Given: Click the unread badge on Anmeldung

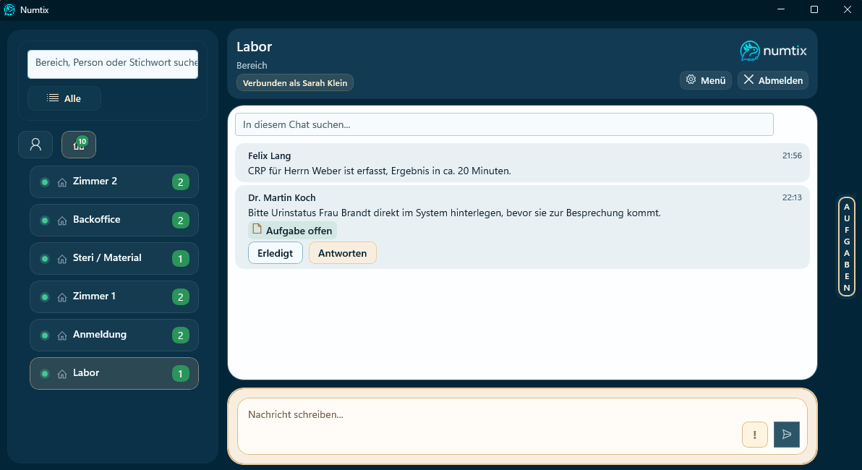Looking at the screenshot, I should (180, 336).
